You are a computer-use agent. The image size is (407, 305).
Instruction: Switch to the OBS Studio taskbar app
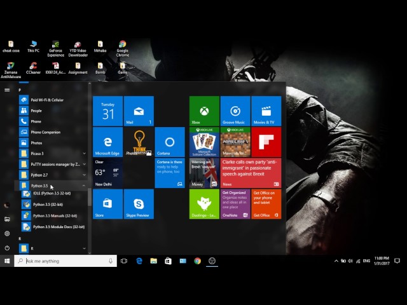(212, 261)
